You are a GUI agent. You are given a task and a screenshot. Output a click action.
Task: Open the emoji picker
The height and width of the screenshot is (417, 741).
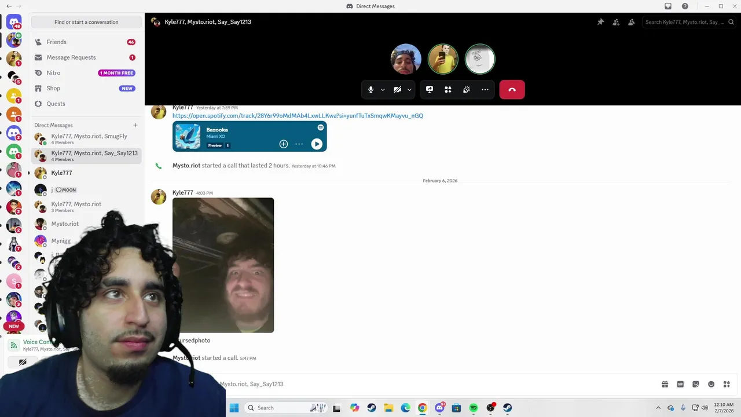click(711, 384)
